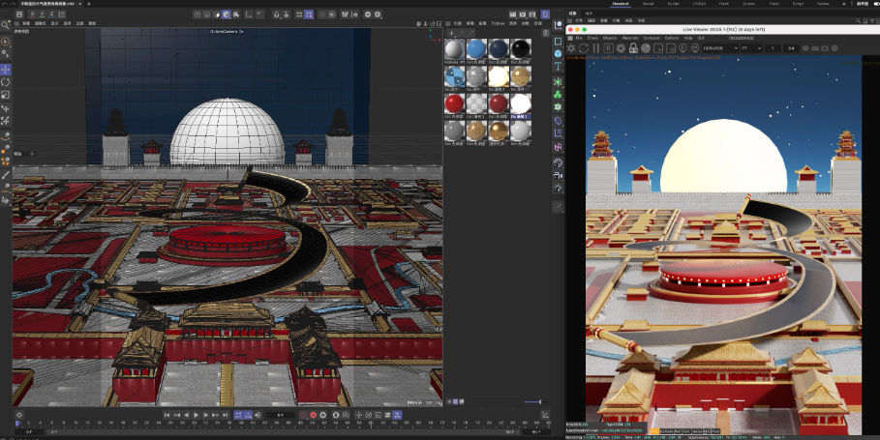Select the Rotate tool in left toolbar

[6, 82]
